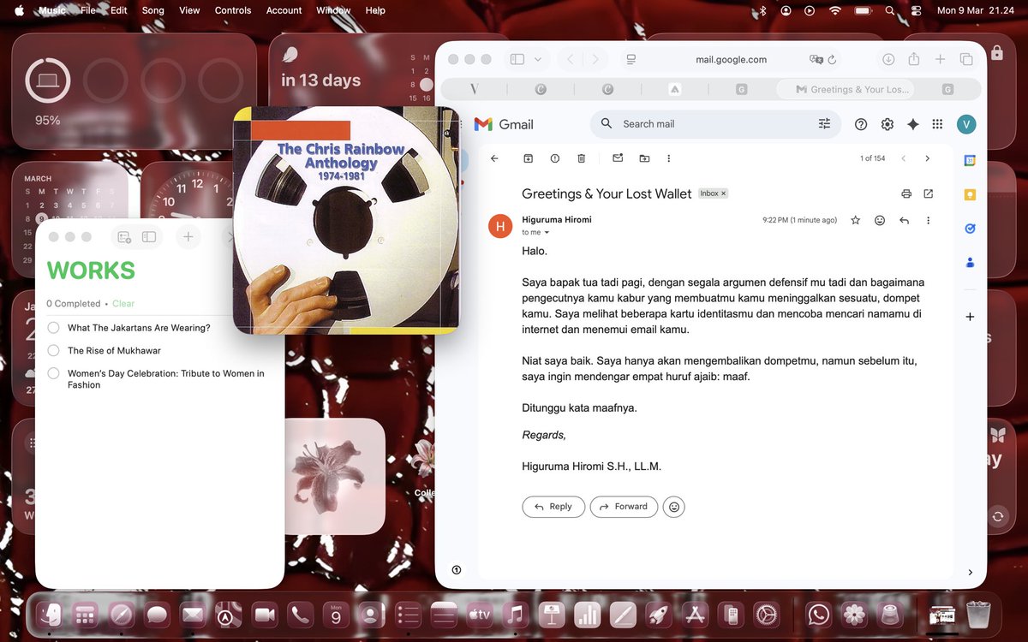Viewport: 1028px width, 642px height.
Task: Open Music app in the Dock
Action: pyautogui.click(x=515, y=614)
